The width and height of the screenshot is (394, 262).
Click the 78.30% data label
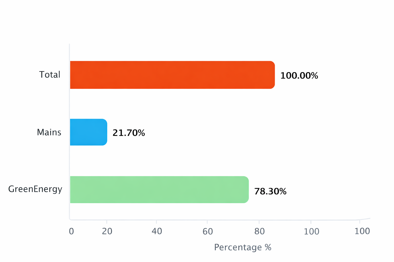click(x=270, y=191)
